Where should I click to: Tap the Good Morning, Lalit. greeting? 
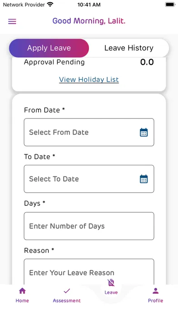tap(89, 21)
